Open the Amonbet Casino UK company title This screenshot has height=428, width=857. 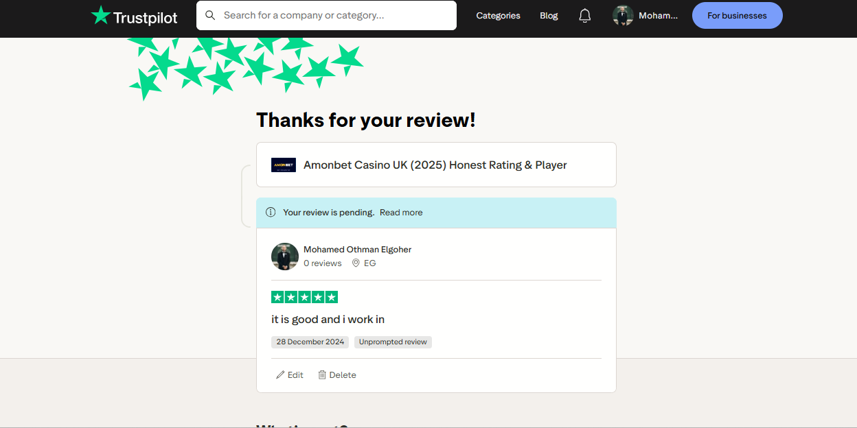(435, 165)
